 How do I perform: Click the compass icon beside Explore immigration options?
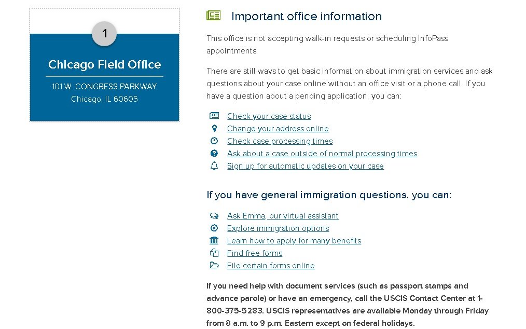pyautogui.click(x=214, y=228)
